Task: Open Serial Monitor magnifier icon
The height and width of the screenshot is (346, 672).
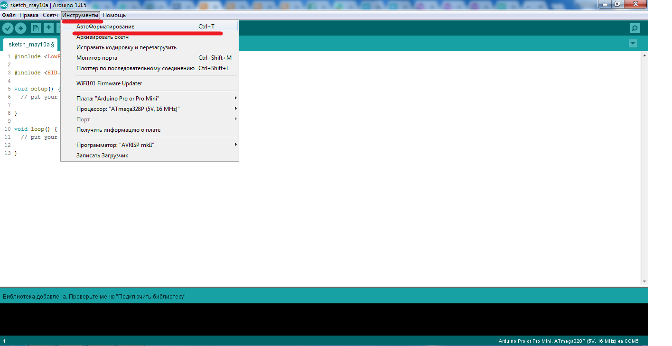Action: (x=635, y=28)
